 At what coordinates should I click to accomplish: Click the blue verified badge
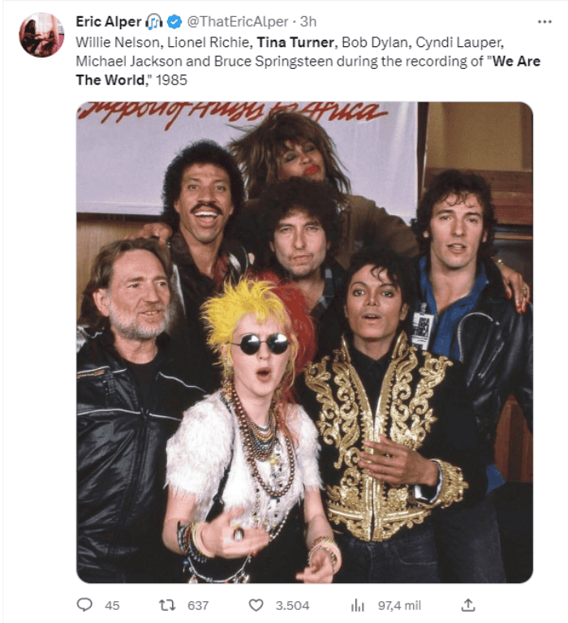click(x=174, y=21)
